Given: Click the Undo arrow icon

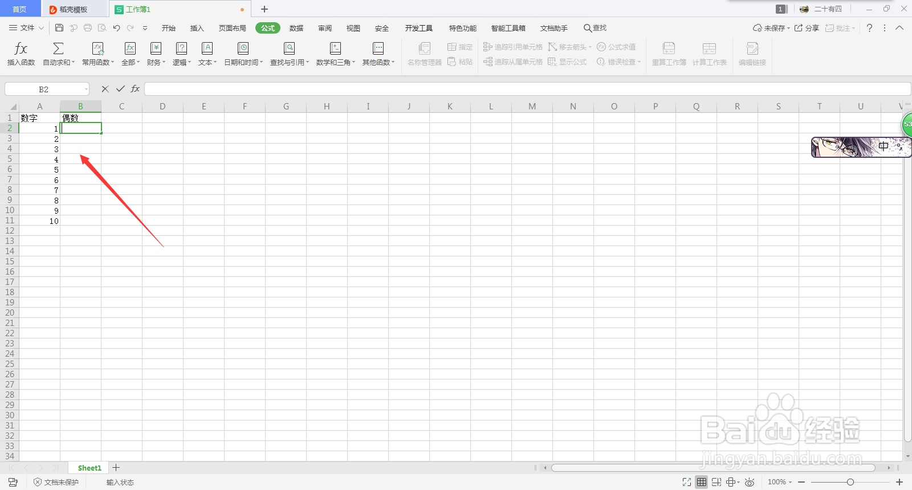Looking at the screenshot, I should 116,27.
